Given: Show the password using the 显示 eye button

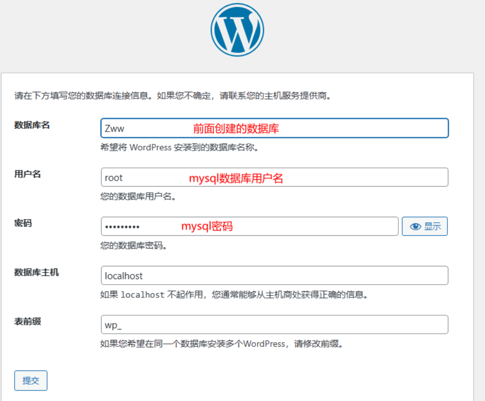Looking at the screenshot, I should [x=425, y=227].
